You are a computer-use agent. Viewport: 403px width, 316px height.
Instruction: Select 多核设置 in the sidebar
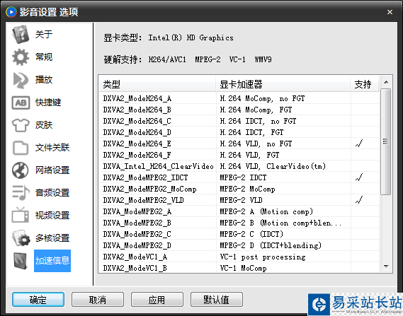coord(52,238)
